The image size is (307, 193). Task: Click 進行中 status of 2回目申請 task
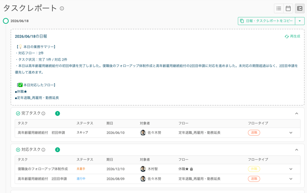tap(81, 179)
